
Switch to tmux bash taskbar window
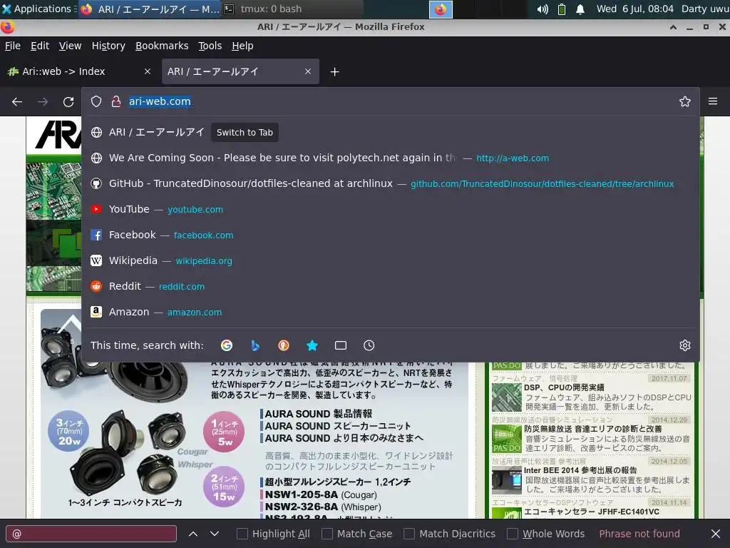click(x=291, y=9)
